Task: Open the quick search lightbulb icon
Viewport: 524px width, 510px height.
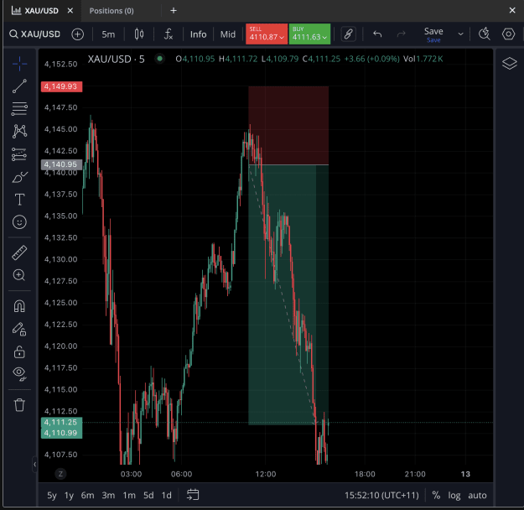Action: pyautogui.click(x=484, y=34)
